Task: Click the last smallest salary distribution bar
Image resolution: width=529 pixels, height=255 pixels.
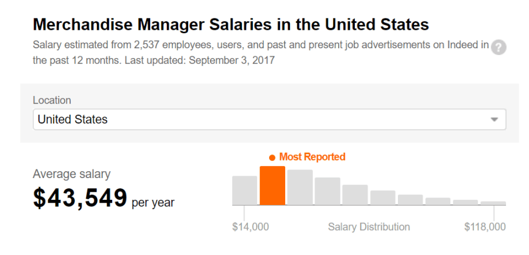Action: pos(493,203)
